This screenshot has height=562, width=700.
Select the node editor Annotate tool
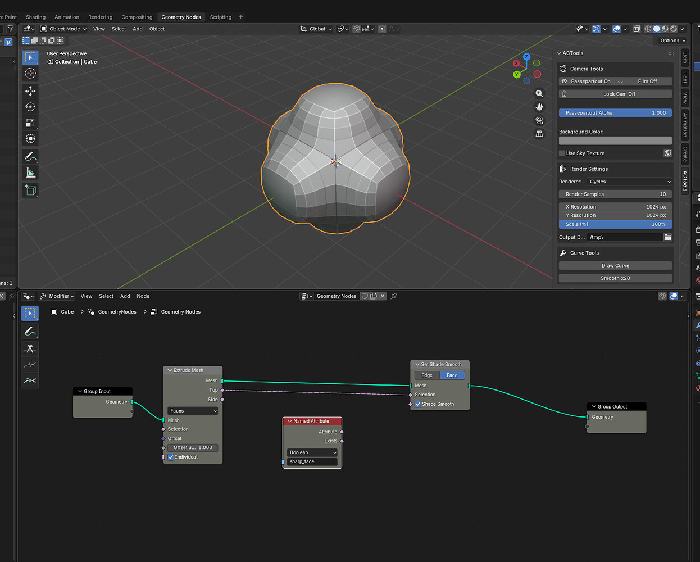click(x=30, y=331)
